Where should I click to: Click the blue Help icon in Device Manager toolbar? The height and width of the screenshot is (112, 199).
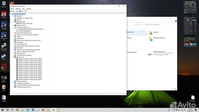(20, 11)
